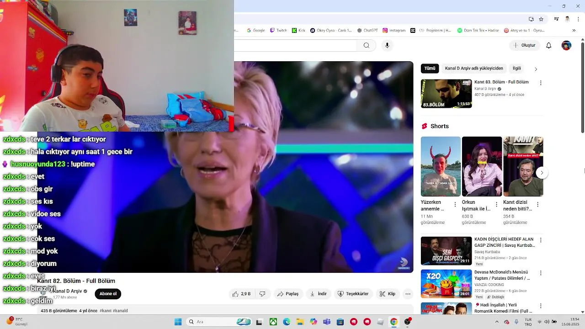Image resolution: width=585 pixels, height=329 pixels.
Task: Dislike the video with thumbs-down button
Action: [262, 294]
